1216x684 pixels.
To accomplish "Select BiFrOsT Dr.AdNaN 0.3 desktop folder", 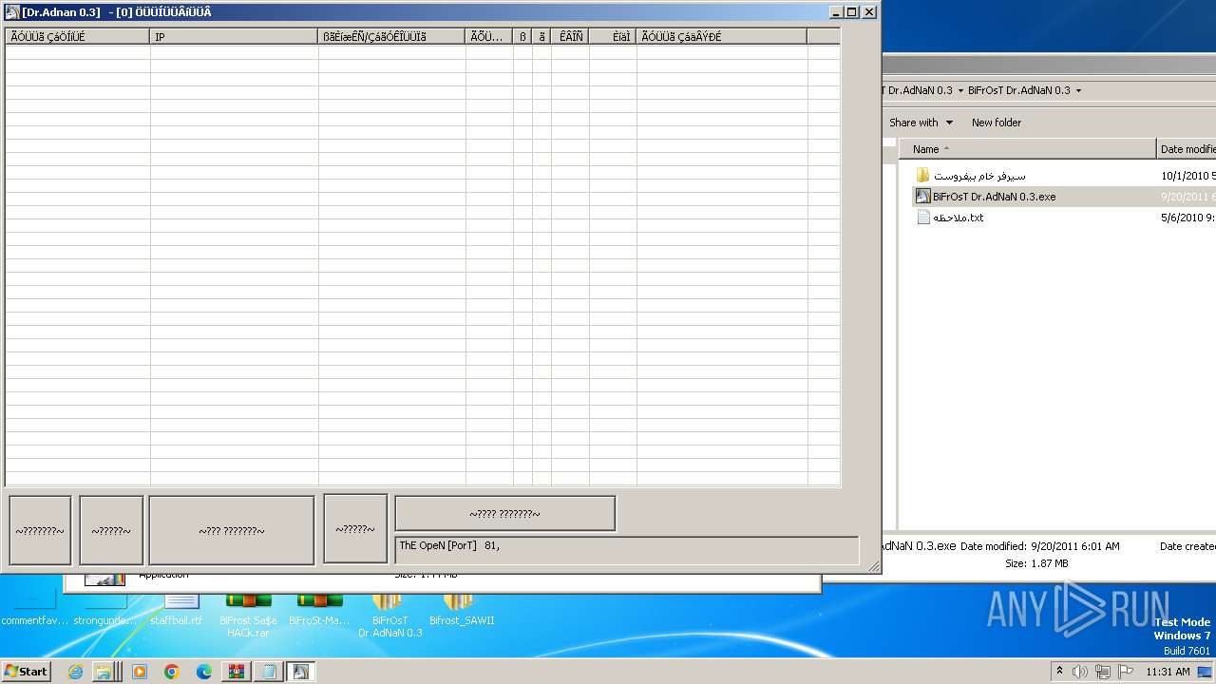I will point(389,615).
